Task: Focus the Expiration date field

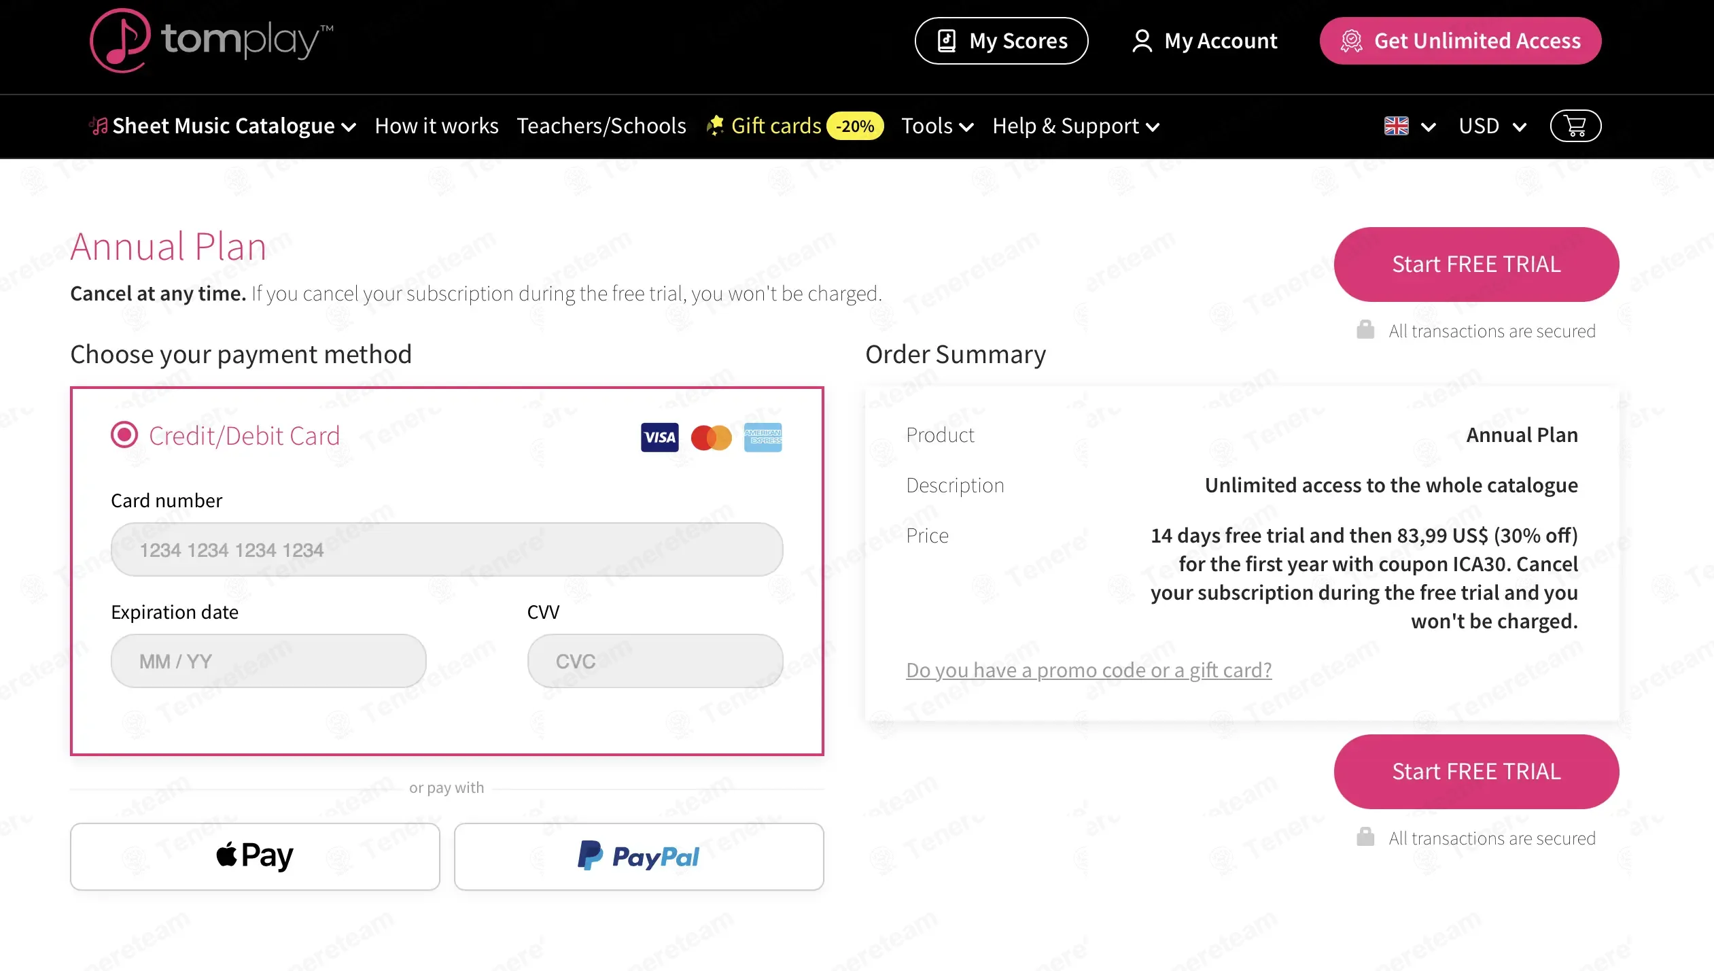Action: tap(268, 661)
